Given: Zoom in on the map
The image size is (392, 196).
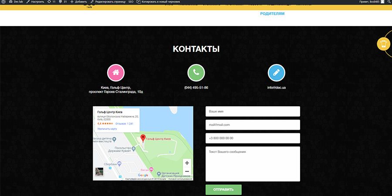Looking at the screenshot, I should 187,163.
